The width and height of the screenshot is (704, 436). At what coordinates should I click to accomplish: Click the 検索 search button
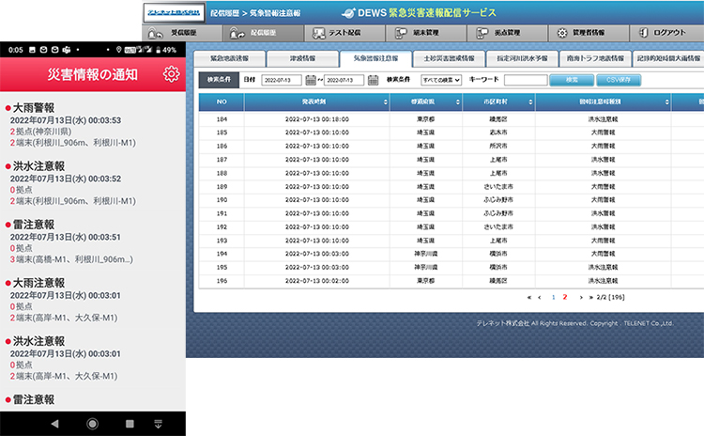point(572,80)
